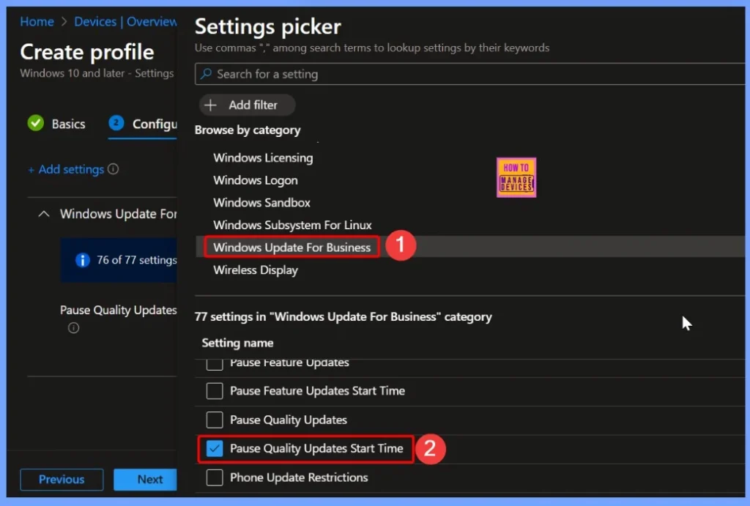Open the Configuration settings step tab
This screenshot has height=506, width=750.
(143, 124)
